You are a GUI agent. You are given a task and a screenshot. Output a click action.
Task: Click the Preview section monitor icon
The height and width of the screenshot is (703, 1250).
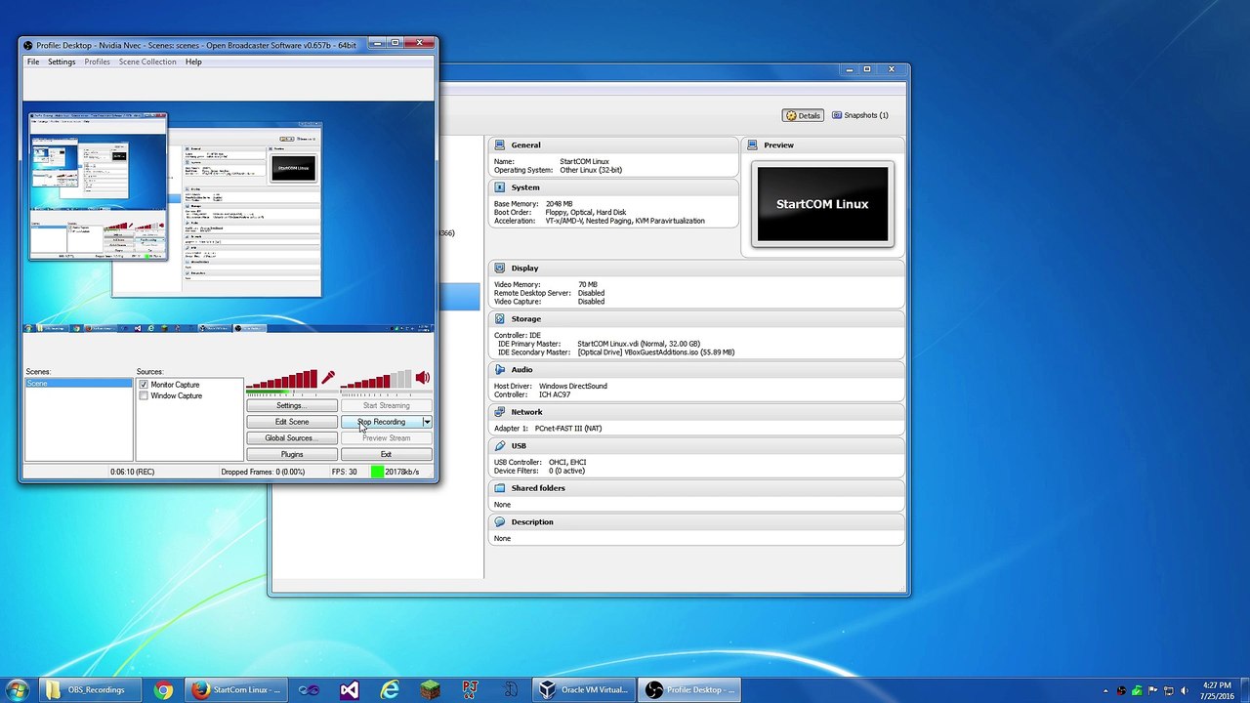point(753,145)
